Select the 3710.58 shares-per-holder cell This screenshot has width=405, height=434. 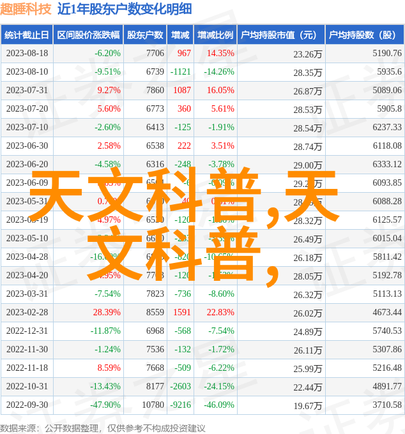[387, 405]
